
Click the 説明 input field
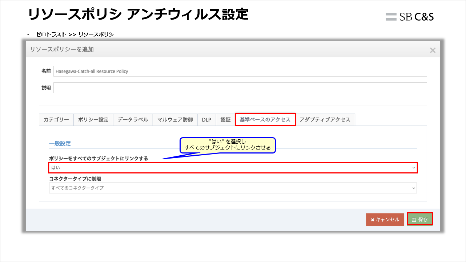tap(240, 88)
